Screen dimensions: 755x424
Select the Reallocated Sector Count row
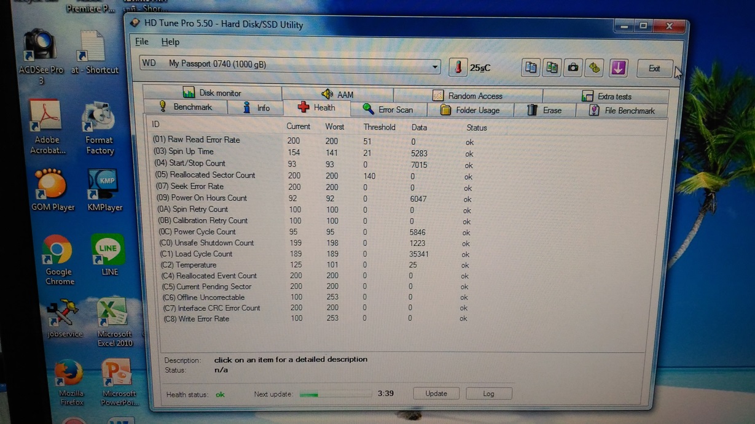(213, 175)
